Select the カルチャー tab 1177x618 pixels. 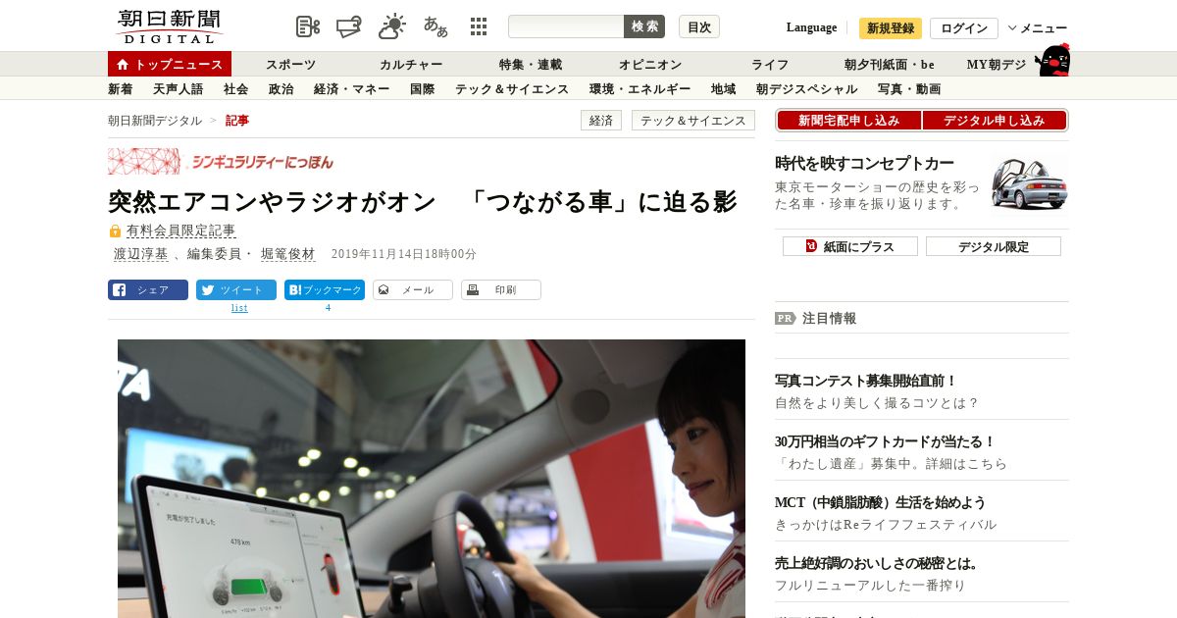click(411, 65)
